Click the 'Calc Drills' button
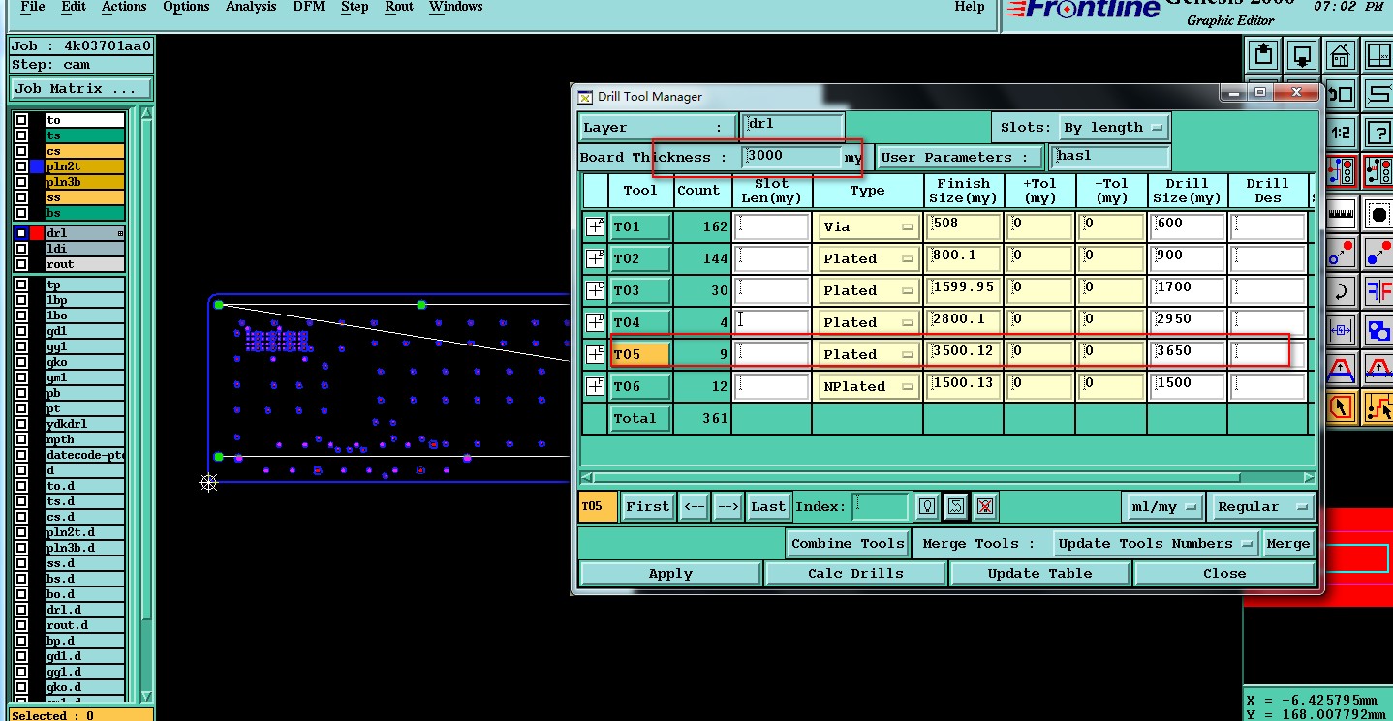The height and width of the screenshot is (721, 1393). click(x=855, y=573)
